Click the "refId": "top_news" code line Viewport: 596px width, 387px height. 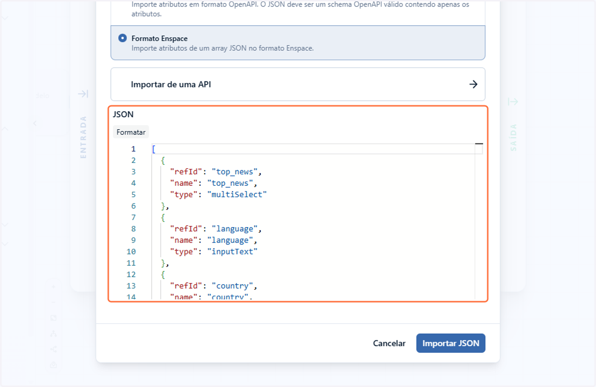216,172
